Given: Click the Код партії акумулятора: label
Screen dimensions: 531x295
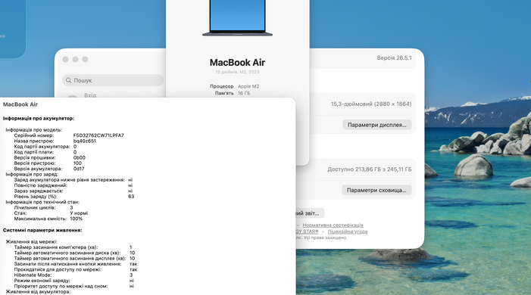Looking at the screenshot, I should pos(42,147).
